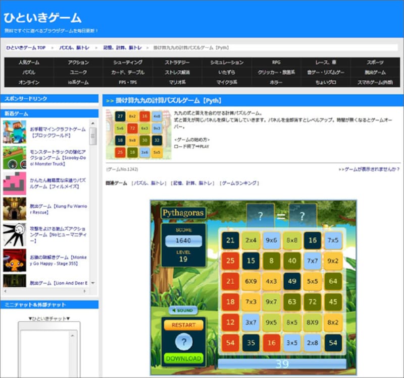Click the 2x8 tile in the bottom row
The image size is (404, 378).
313,343
